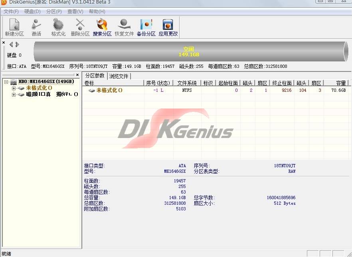Expand the 未格式化 partition tree node
352x257 pixels.
click(14, 88)
